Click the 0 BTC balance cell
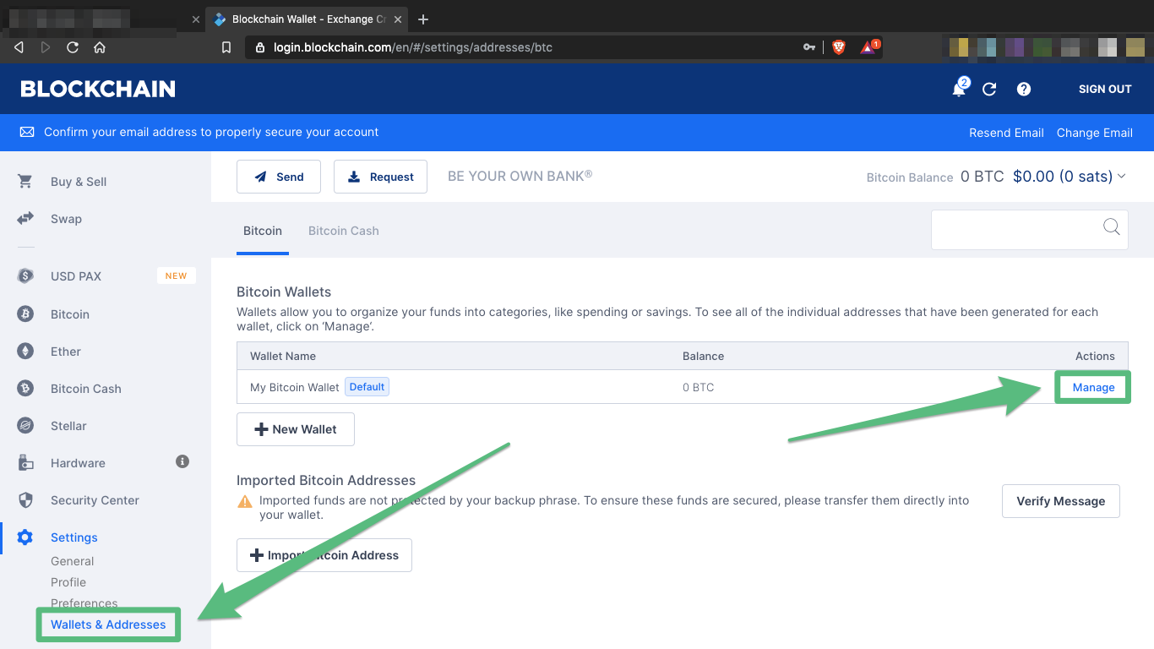Screen dimensions: 1154x649 tap(698, 387)
